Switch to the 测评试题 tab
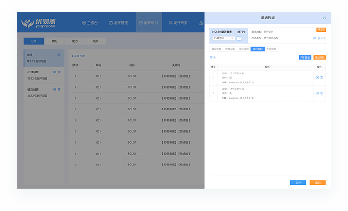The image size is (348, 211). click(244, 49)
